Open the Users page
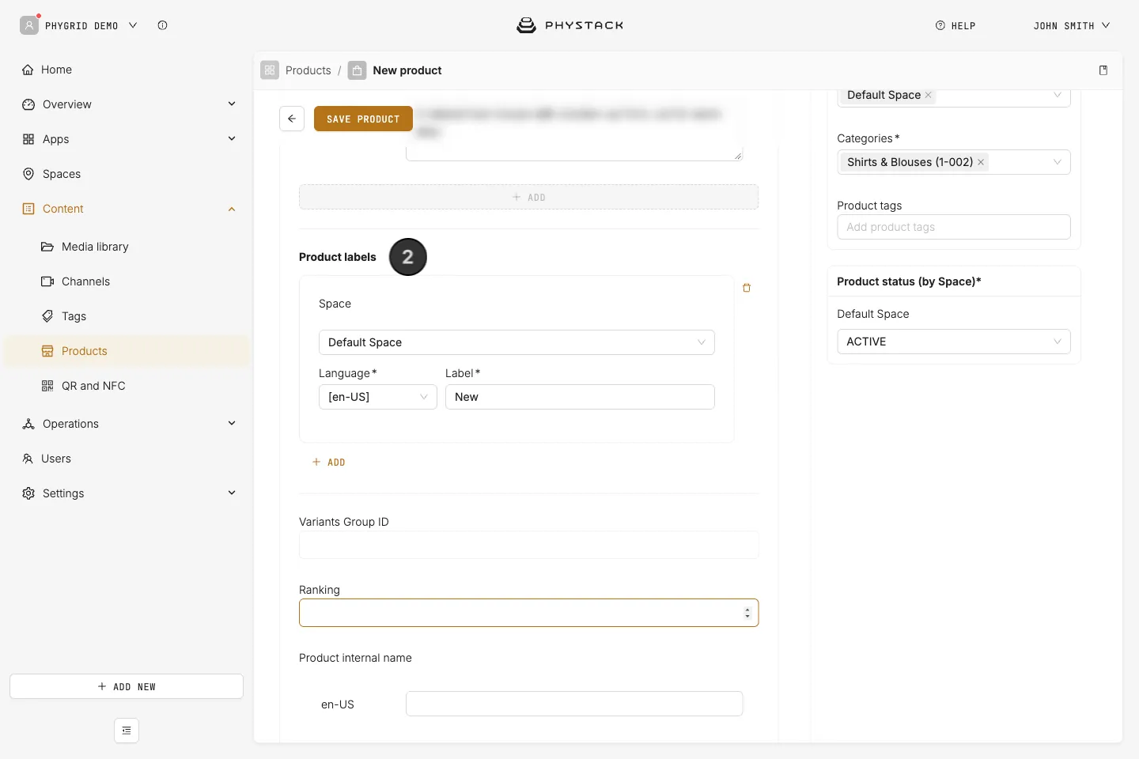This screenshot has width=1139, height=759. pyautogui.click(x=55, y=459)
